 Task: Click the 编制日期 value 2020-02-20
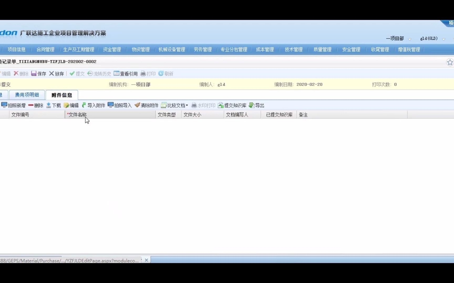(309, 84)
